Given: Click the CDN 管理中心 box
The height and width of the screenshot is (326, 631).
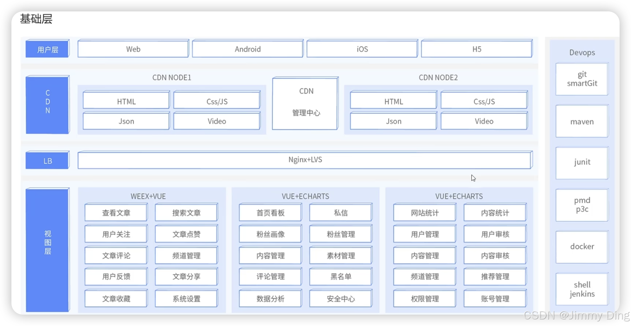Looking at the screenshot, I should tap(305, 103).
